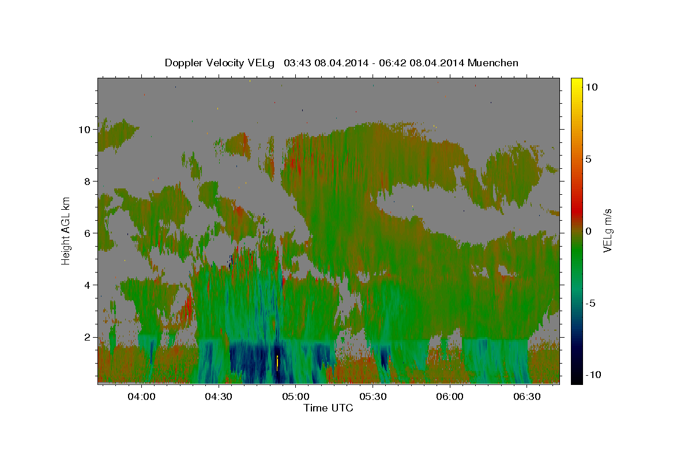
Task: Click the 06:00 time tick label
Action: 449,397
